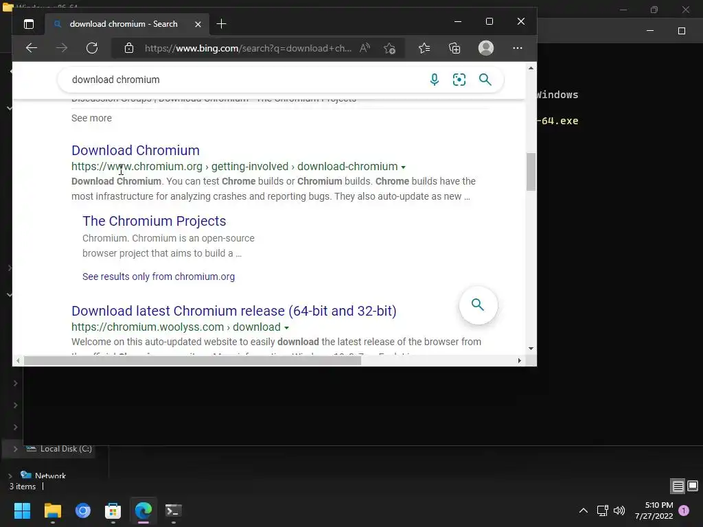Click the browser forward arrow
This screenshot has height=527, width=703.
[x=62, y=48]
